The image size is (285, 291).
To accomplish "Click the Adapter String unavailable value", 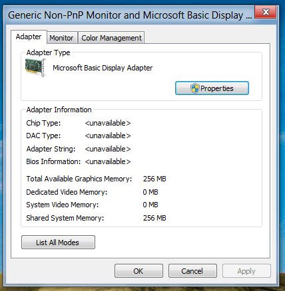I will point(108,149).
